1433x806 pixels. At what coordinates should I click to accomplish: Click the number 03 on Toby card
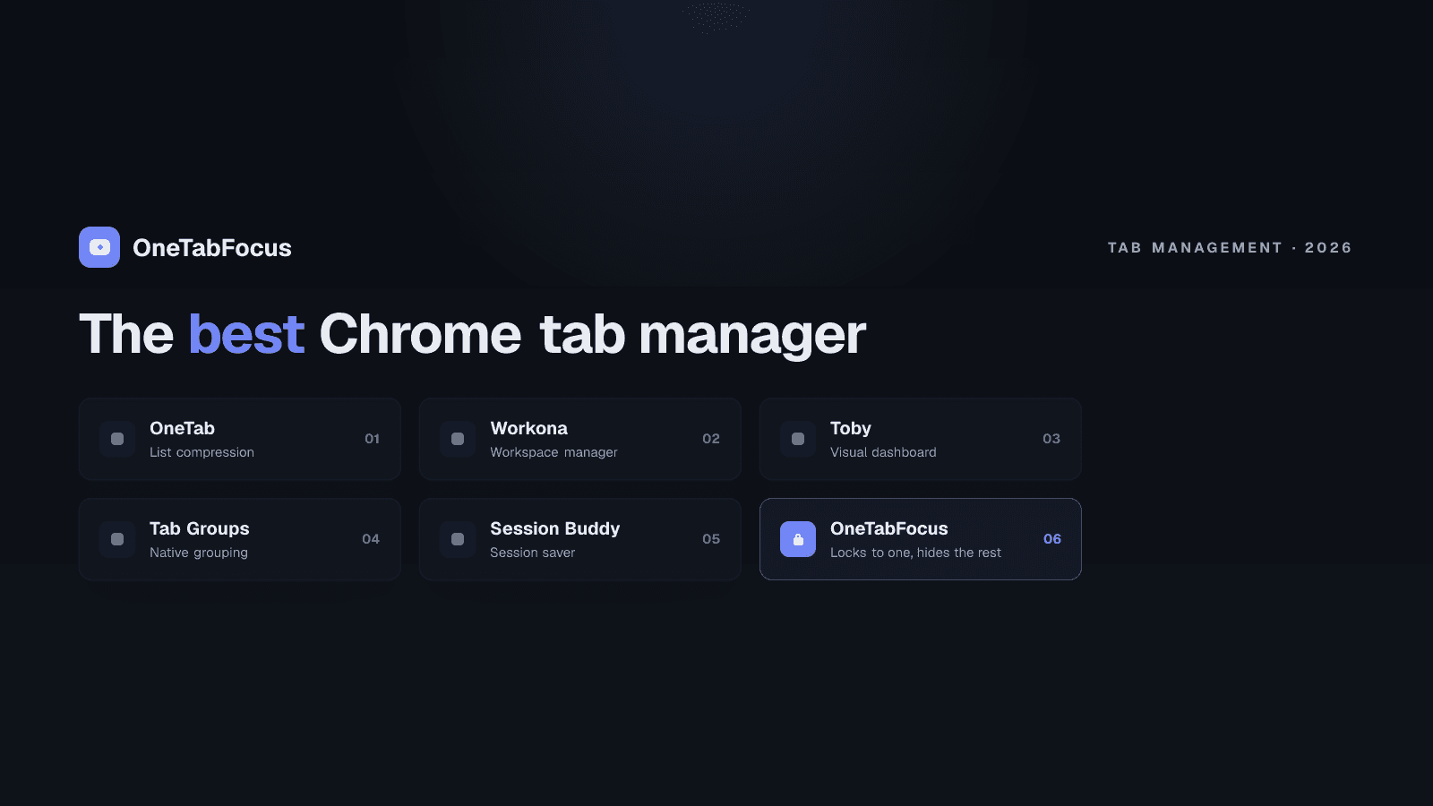click(1051, 439)
